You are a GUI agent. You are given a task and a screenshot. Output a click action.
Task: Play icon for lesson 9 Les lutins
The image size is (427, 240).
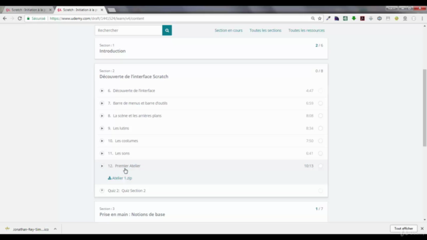[102, 128]
